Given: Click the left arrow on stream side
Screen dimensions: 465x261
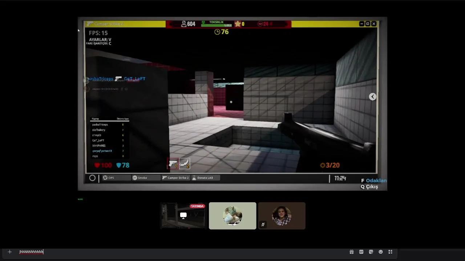Looking at the screenshot, I should coord(373,96).
